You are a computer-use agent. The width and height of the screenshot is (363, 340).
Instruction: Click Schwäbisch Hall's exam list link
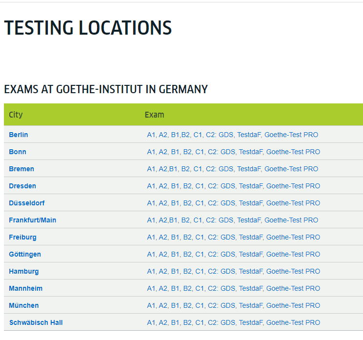233,322
